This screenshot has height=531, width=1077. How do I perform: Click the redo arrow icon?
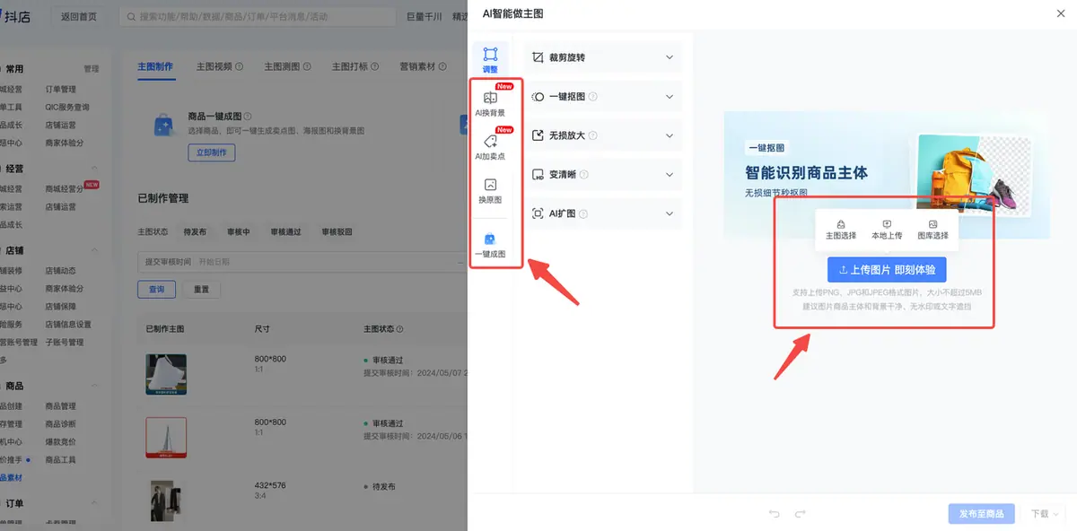pyautogui.click(x=801, y=514)
